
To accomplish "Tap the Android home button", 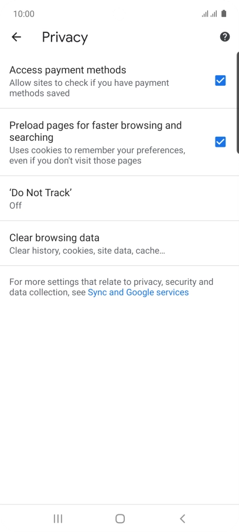I will coord(120,518).
